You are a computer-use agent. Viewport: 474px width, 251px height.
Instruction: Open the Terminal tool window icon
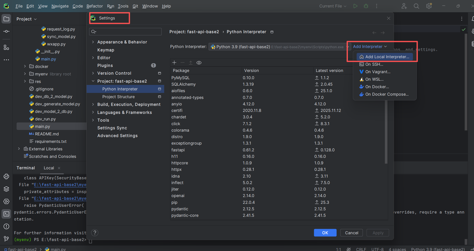pos(7,214)
